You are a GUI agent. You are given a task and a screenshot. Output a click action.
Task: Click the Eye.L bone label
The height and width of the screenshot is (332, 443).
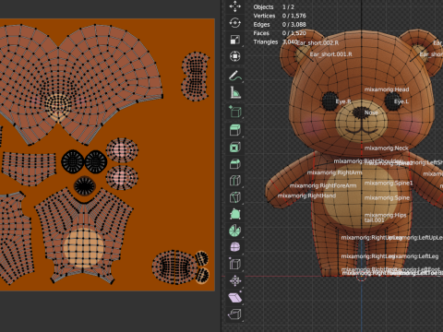coord(401,101)
